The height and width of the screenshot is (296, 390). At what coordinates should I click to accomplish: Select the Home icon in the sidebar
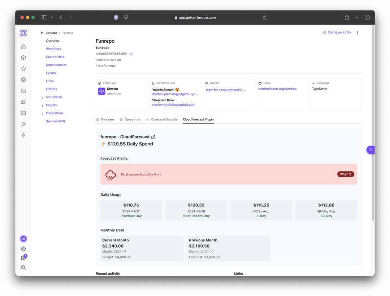[x=23, y=46]
